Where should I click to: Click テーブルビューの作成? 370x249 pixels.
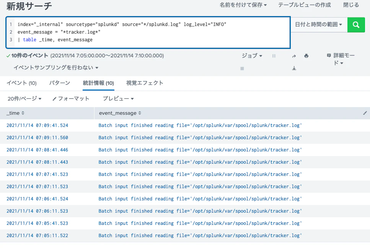[305, 5]
